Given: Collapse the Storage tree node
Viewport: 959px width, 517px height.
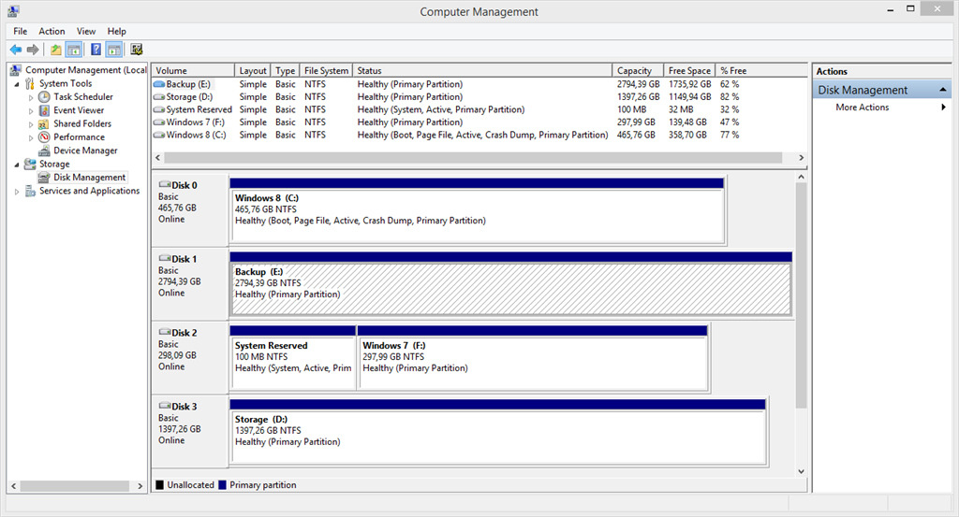Looking at the screenshot, I should pyautogui.click(x=17, y=165).
